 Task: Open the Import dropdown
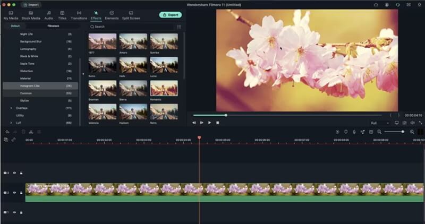[x=31, y=5]
